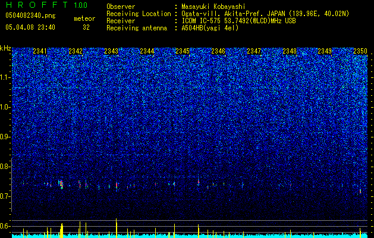Click the kHz axis unit label

click(x=5, y=48)
